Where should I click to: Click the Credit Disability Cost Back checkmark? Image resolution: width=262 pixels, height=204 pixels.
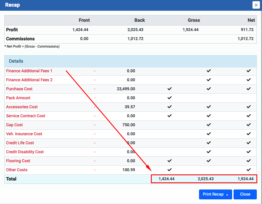click(209, 152)
